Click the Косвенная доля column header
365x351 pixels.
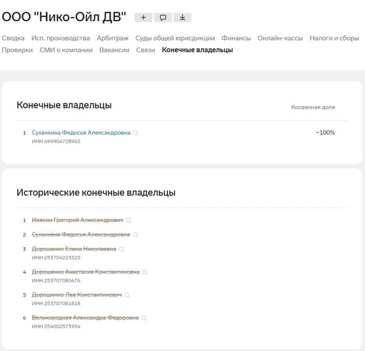(x=313, y=107)
